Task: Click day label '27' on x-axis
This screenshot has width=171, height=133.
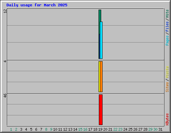Action: 140,129
